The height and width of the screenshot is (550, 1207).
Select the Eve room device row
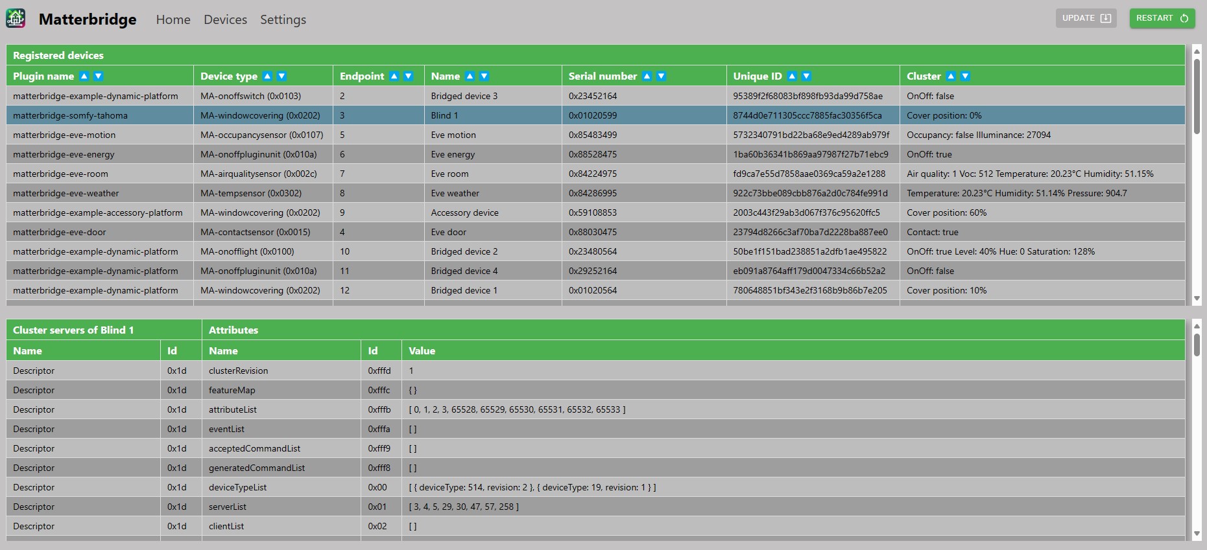tap(595, 174)
